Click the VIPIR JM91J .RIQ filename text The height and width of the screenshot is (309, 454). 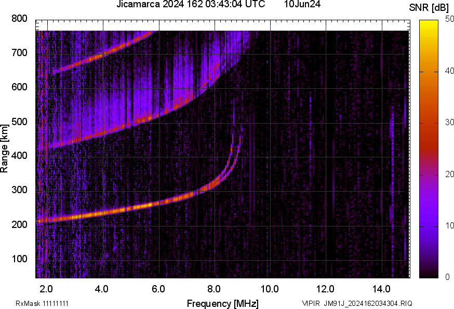coord(357,303)
